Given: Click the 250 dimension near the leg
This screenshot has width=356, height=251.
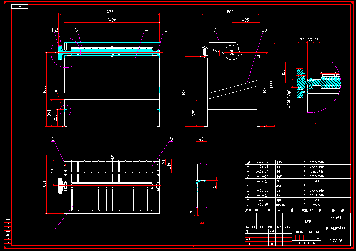Looking at the screenshot, I should 55,118.
